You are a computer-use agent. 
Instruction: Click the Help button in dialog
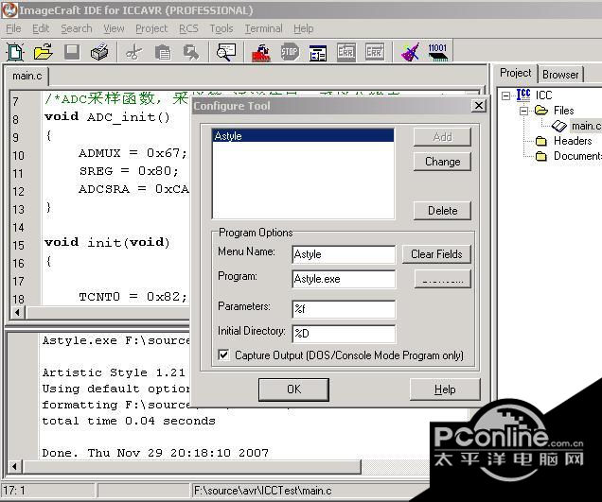445,389
